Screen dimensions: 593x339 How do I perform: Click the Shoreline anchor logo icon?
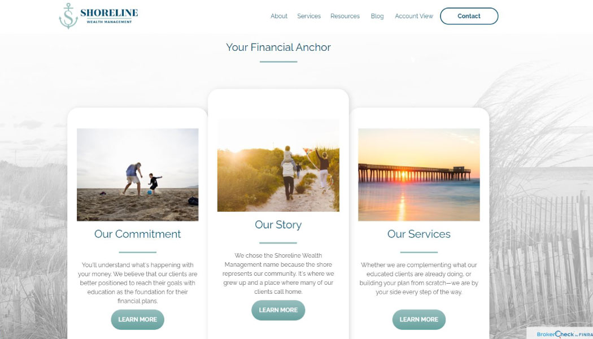[68, 16]
